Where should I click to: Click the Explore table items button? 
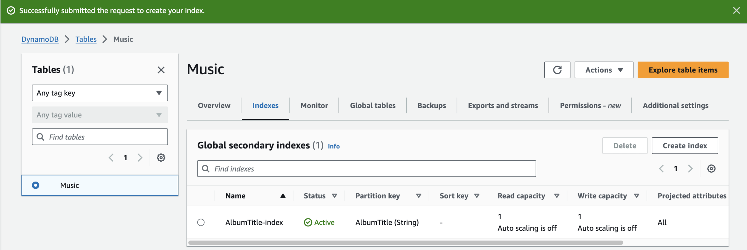(683, 70)
